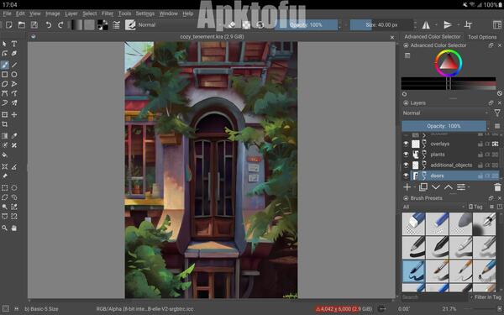Screen dimensions: 504x315
Task: Select the Rectangle shape tool
Action: [5, 75]
